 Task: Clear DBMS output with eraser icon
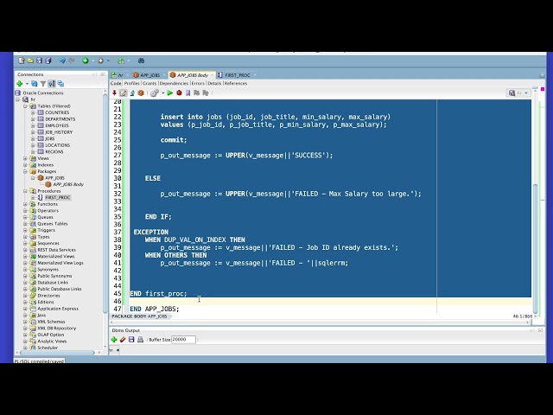[x=123, y=340]
